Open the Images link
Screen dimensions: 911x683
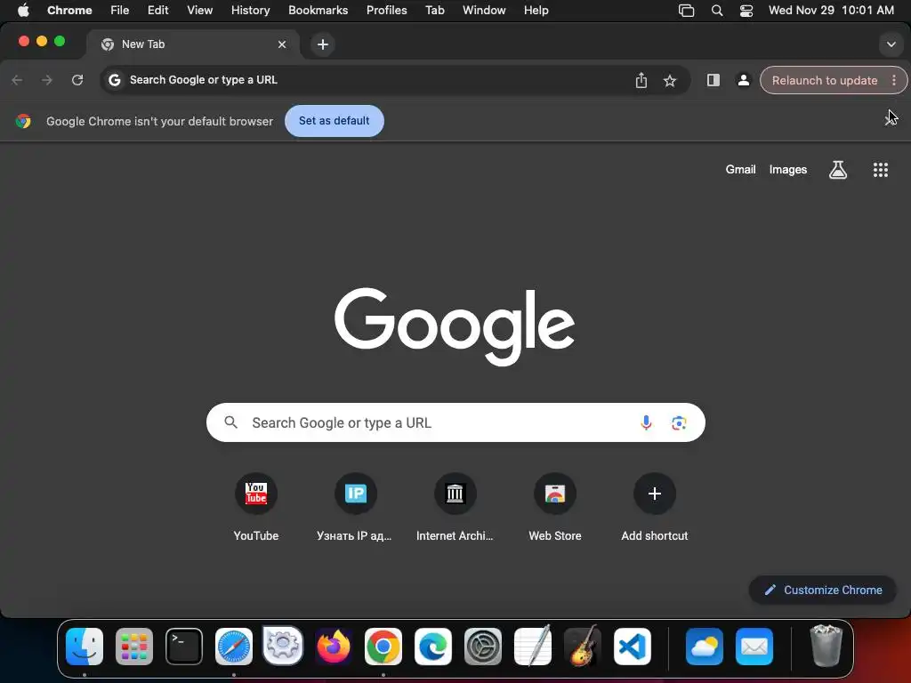[788, 170]
